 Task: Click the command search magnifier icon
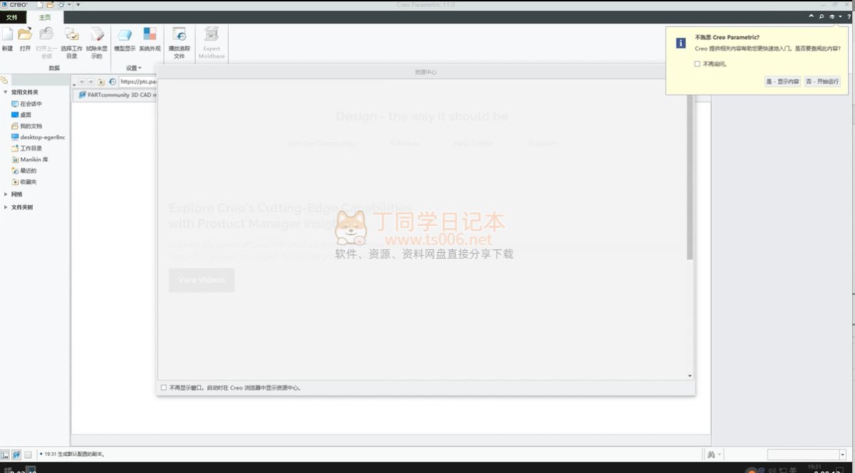point(821,17)
